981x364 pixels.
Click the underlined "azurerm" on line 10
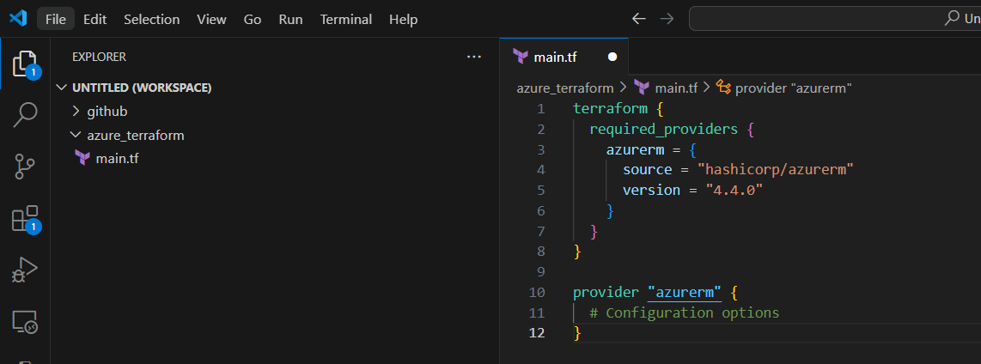[x=685, y=292]
